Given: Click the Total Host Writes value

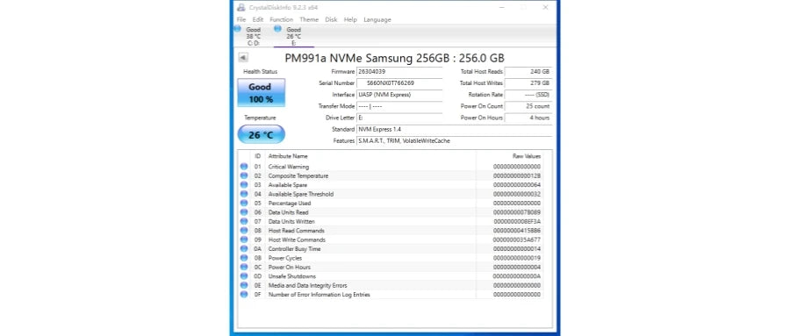Looking at the screenshot, I should click(x=528, y=83).
